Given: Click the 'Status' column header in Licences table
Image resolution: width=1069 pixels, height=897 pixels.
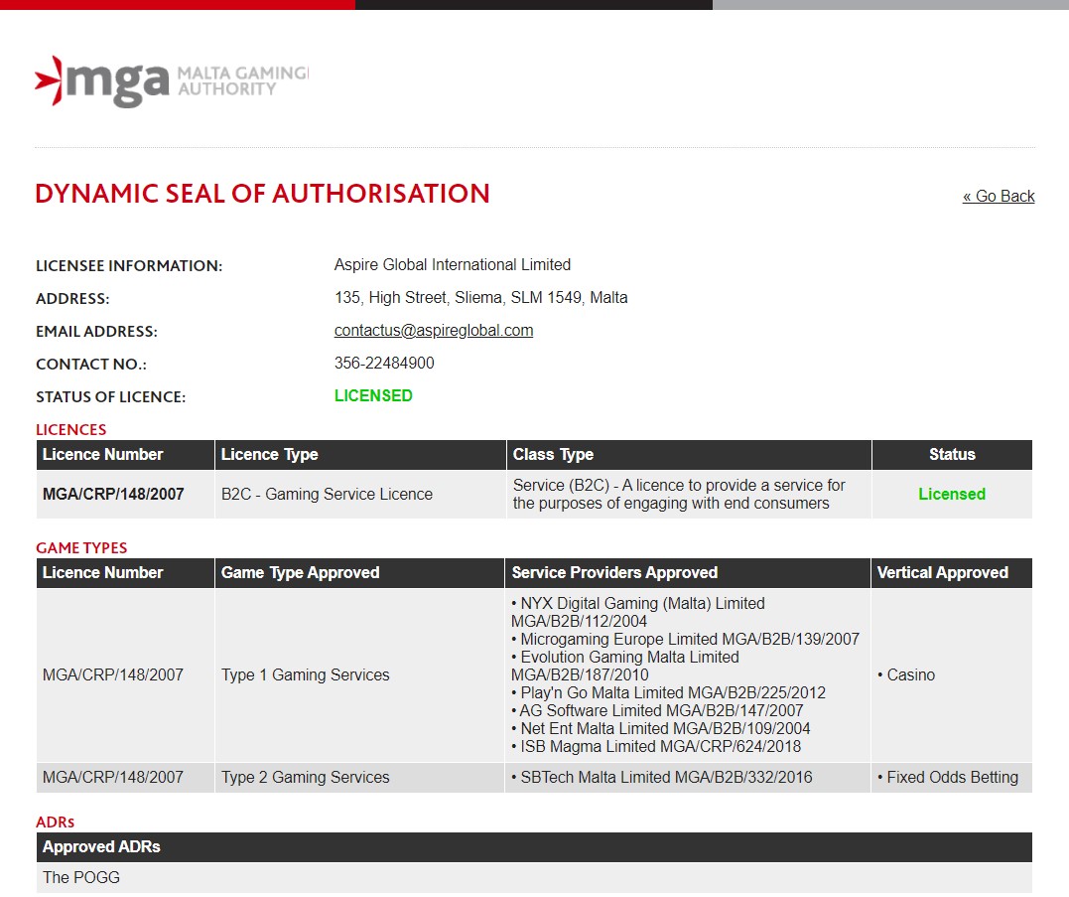Looking at the screenshot, I should pyautogui.click(x=952, y=454).
